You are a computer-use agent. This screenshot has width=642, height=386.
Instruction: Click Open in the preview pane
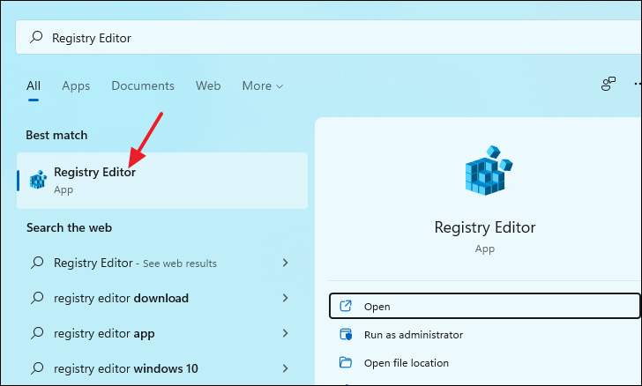(x=485, y=306)
